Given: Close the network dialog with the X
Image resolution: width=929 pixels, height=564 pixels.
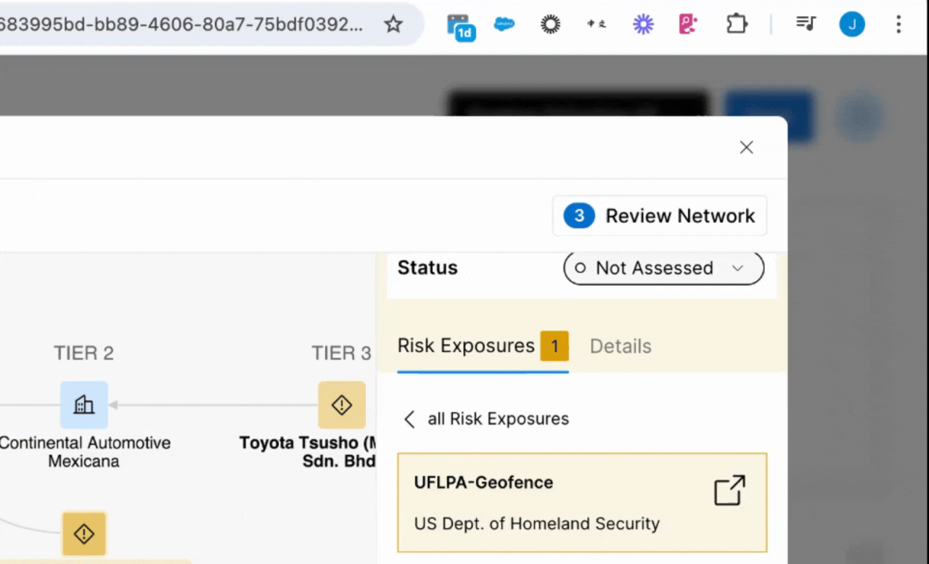Looking at the screenshot, I should pos(746,147).
